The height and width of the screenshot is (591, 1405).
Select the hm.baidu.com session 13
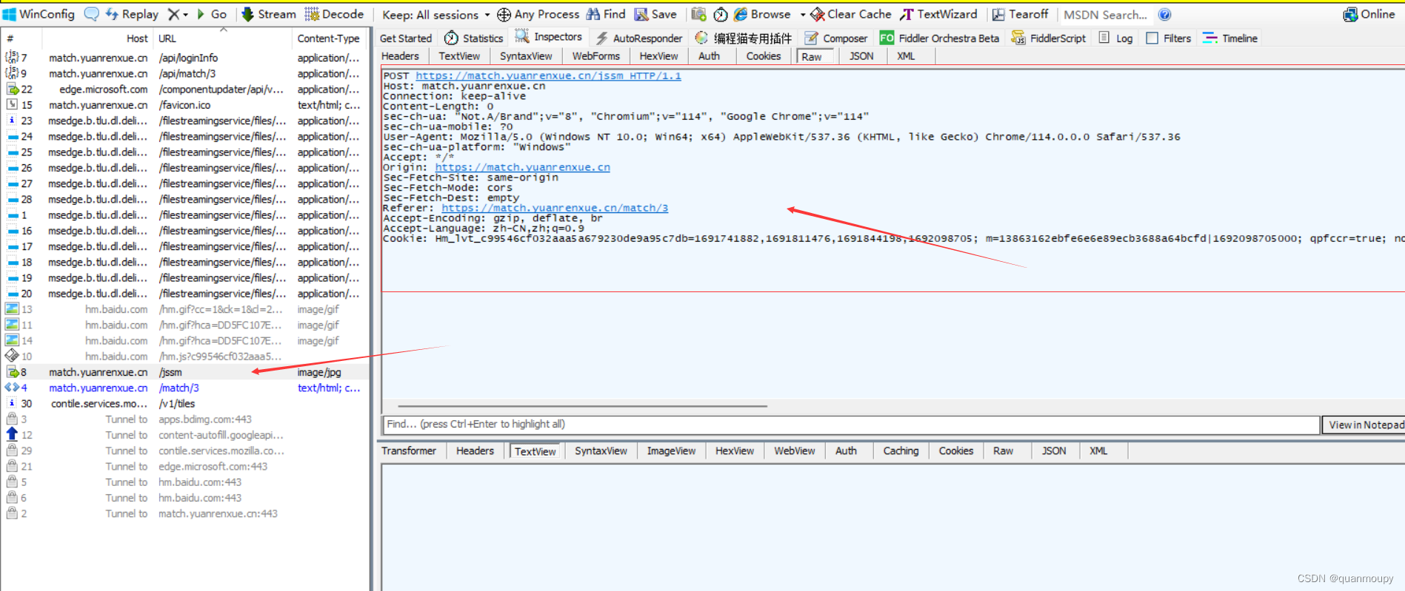(185, 309)
